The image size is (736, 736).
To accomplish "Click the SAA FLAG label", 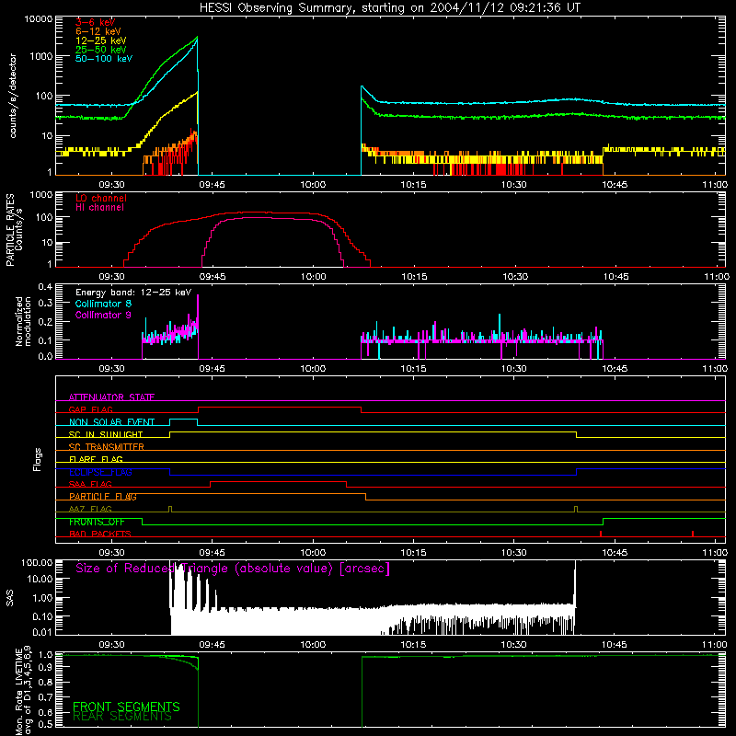I will coord(90,484).
